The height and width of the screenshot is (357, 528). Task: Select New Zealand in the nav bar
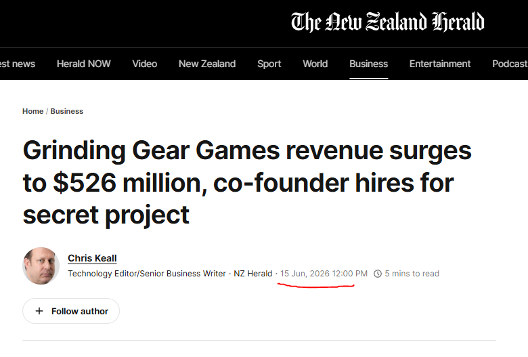pyautogui.click(x=207, y=64)
